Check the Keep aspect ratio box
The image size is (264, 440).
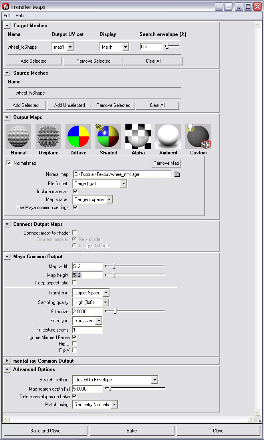pos(75,283)
